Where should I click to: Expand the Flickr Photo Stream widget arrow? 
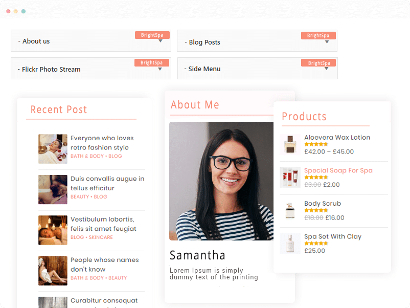click(160, 69)
